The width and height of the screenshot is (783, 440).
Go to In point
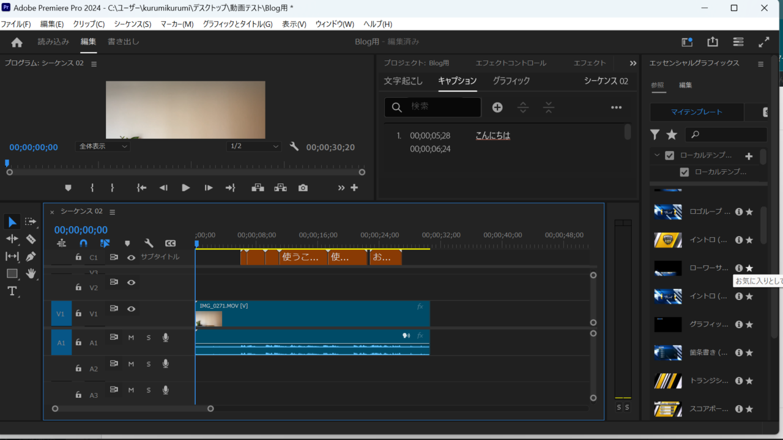[142, 188]
